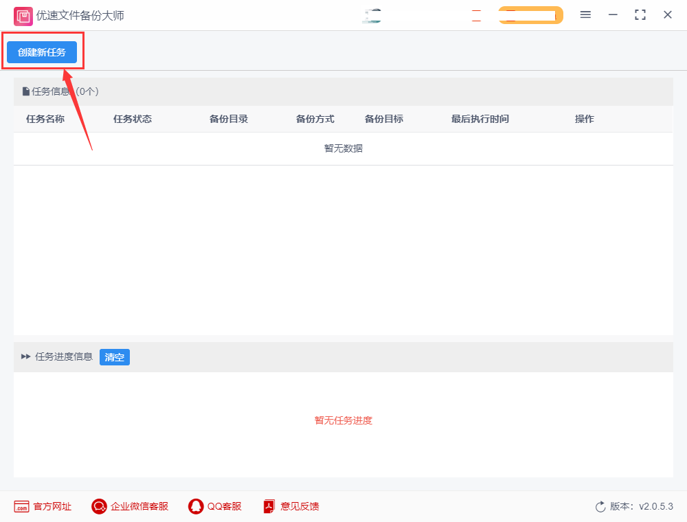Click the 创建新任务 button
687x522 pixels.
click(42, 52)
